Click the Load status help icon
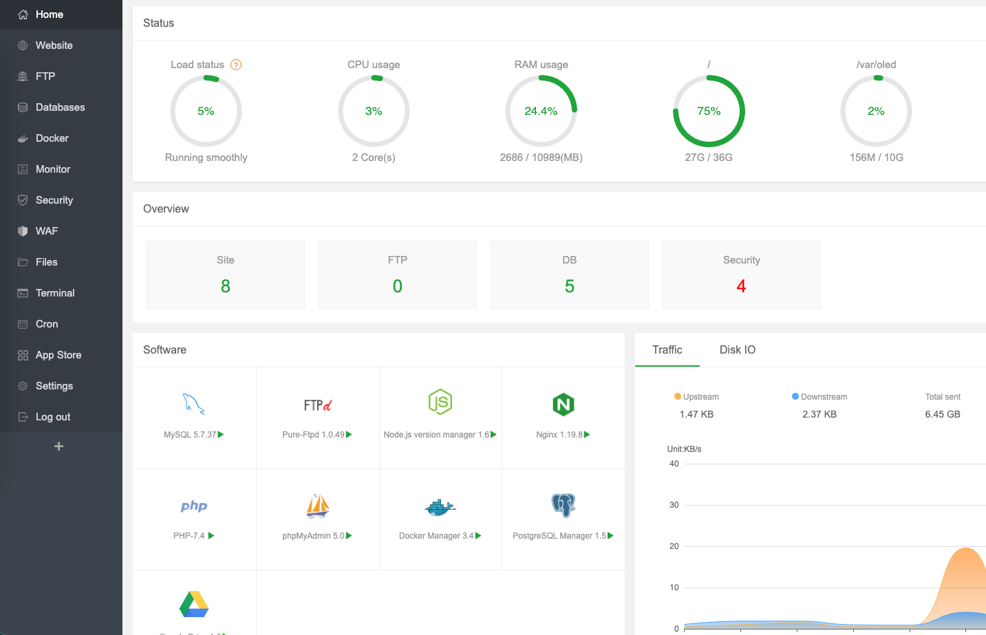This screenshot has width=986, height=635. click(x=236, y=65)
